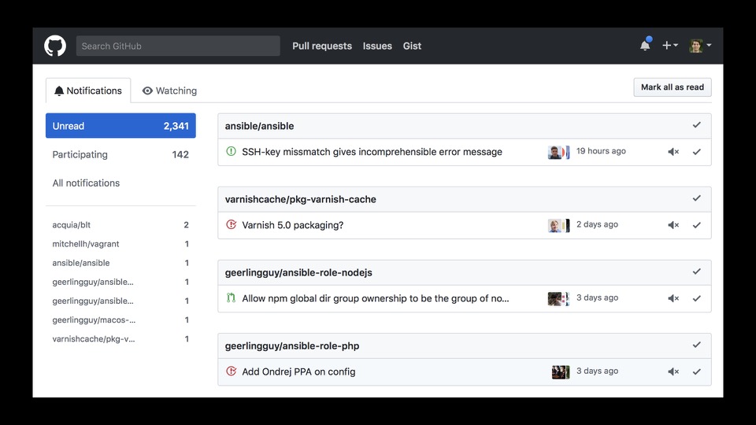Mark Allow npm global dir as read
The width and height of the screenshot is (756, 425).
(x=696, y=298)
